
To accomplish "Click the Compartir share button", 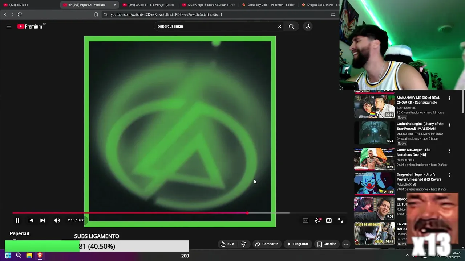I will pos(266,244).
